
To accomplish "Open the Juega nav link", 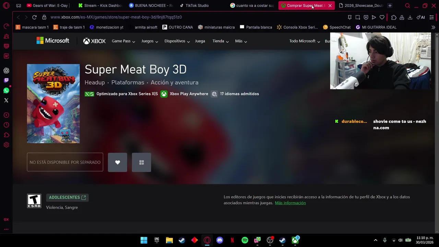I will pos(200,41).
